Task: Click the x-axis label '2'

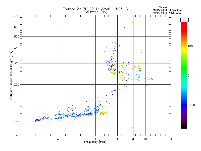Action: click(x=58, y=139)
